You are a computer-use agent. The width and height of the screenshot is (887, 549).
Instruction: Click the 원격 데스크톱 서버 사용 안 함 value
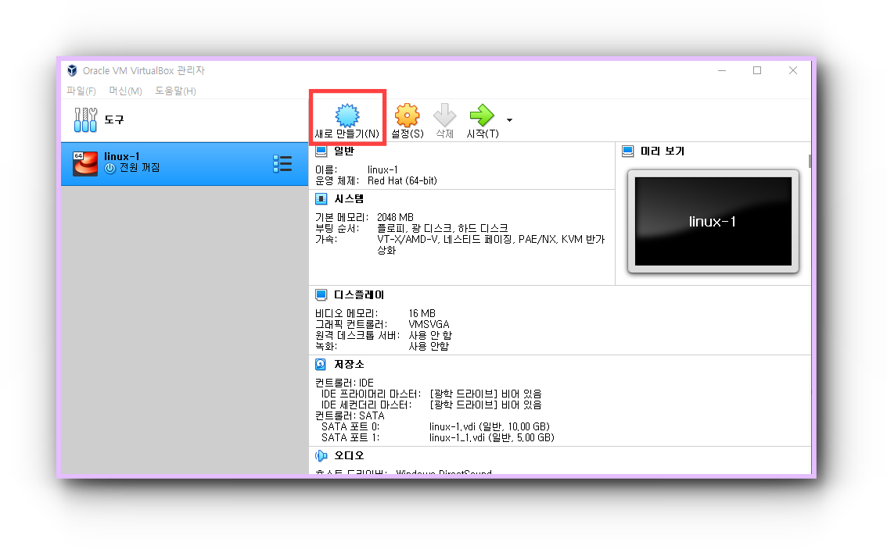(x=430, y=336)
